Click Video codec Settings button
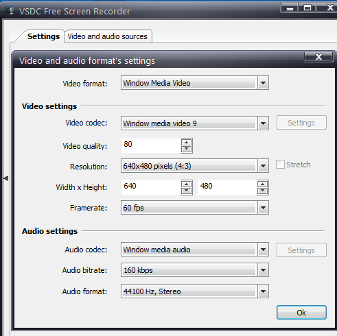Viewport: 337px width, 336px height. 301,123
